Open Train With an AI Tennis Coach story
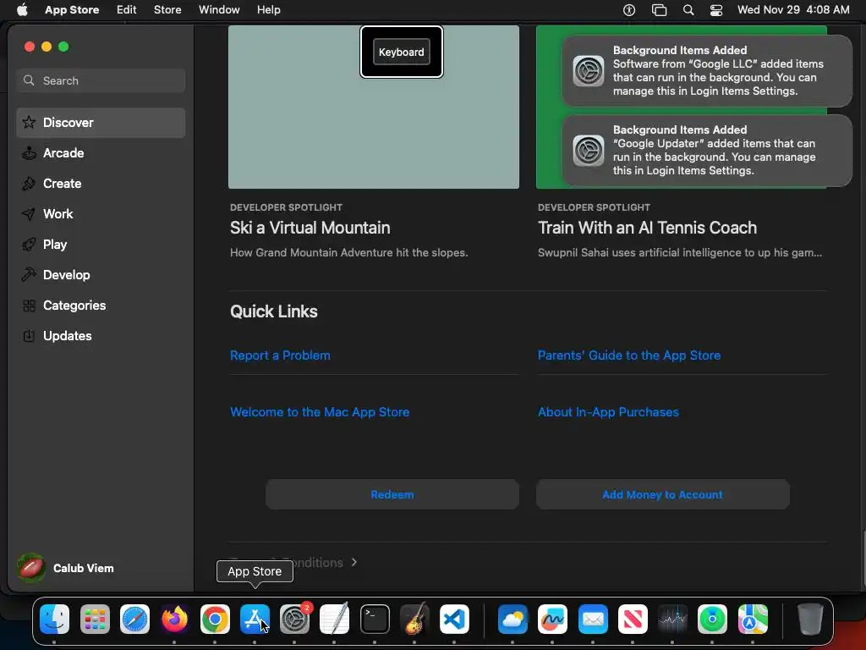866x650 pixels. click(647, 227)
